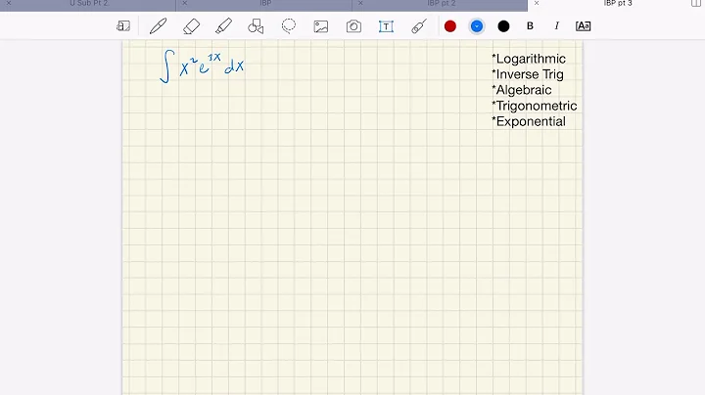Select the Text box tool
Viewport: 705px width, 395px height.
pyautogui.click(x=386, y=26)
